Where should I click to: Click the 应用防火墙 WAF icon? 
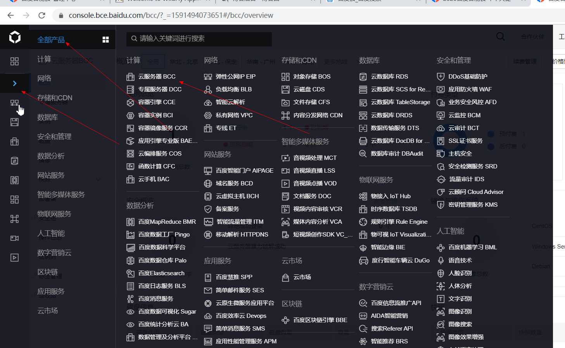[441, 89]
